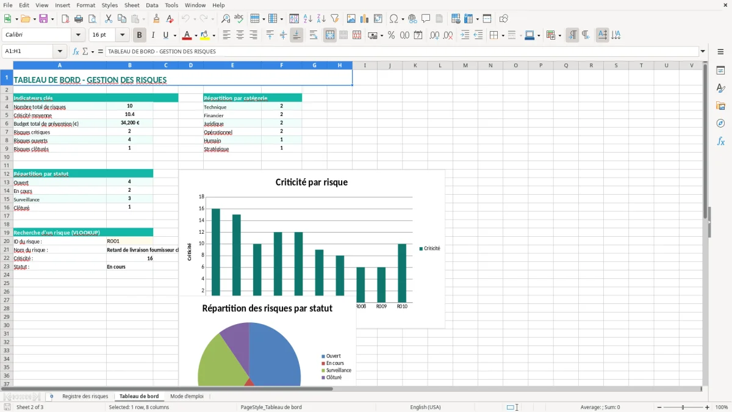The image size is (732, 412).
Task: Toggle Italic formatting
Action: pos(153,35)
